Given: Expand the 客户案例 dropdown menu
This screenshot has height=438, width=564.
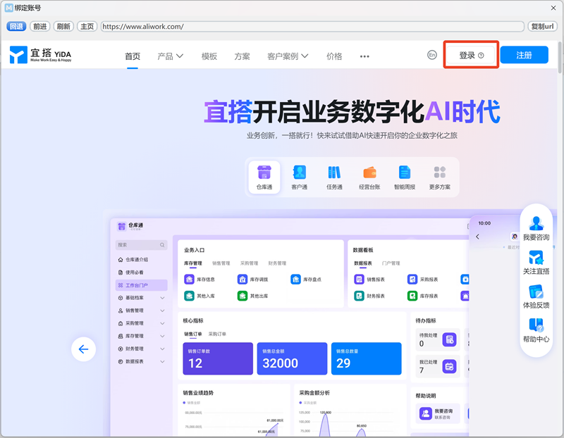Looking at the screenshot, I should [x=288, y=56].
